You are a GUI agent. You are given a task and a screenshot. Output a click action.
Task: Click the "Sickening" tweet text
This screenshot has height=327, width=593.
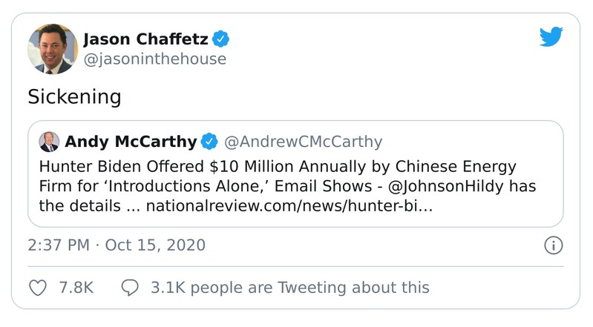tap(74, 97)
